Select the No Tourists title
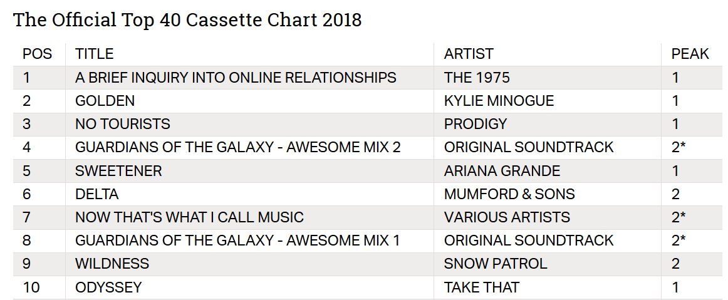 [x=122, y=124]
